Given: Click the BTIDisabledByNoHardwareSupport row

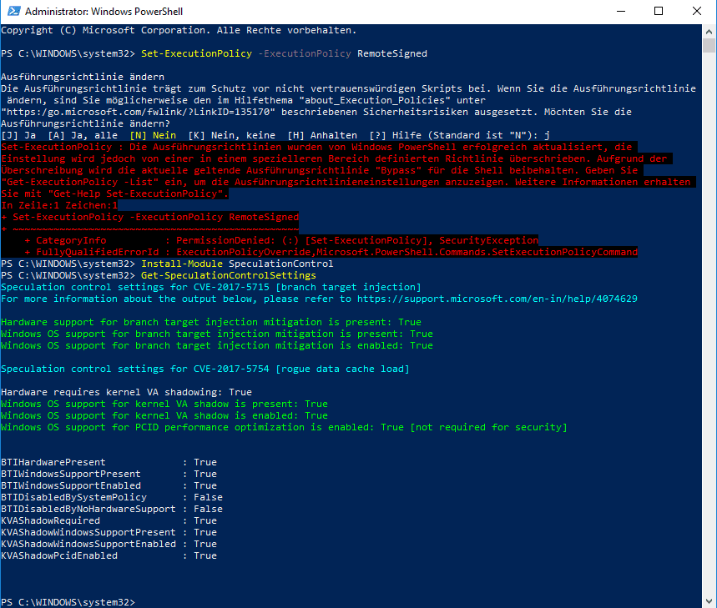Looking at the screenshot, I should [112, 509].
